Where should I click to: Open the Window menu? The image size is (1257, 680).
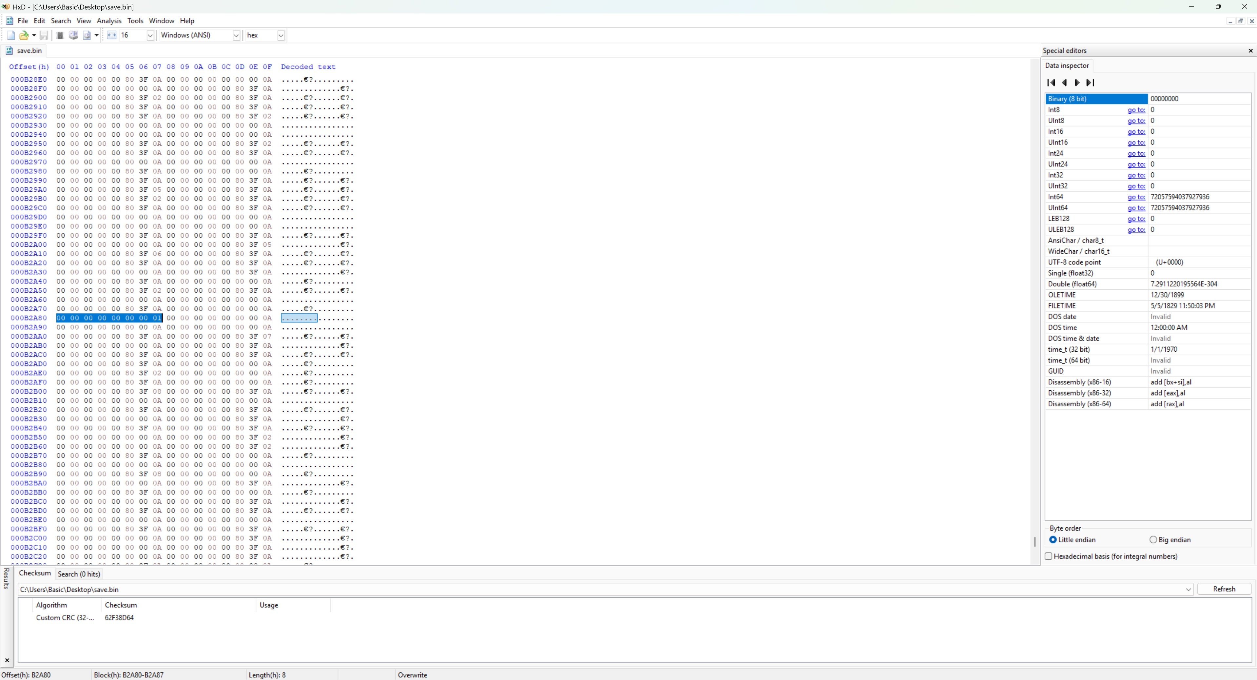(x=162, y=21)
